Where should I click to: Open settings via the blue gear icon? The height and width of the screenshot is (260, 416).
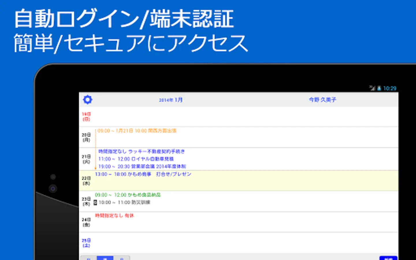[x=88, y=100]
